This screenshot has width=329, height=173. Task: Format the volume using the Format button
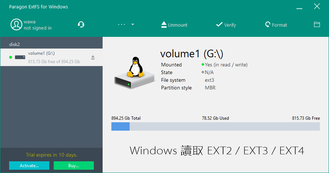276,25
